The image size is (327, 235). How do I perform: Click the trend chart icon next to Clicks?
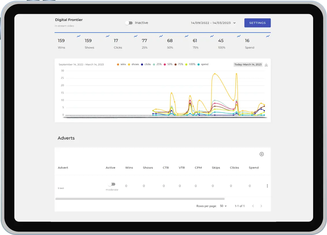136,36
